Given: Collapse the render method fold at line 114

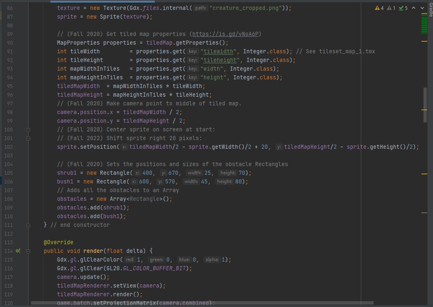Looking at the screenshot, I should click(x=28, y=251).
